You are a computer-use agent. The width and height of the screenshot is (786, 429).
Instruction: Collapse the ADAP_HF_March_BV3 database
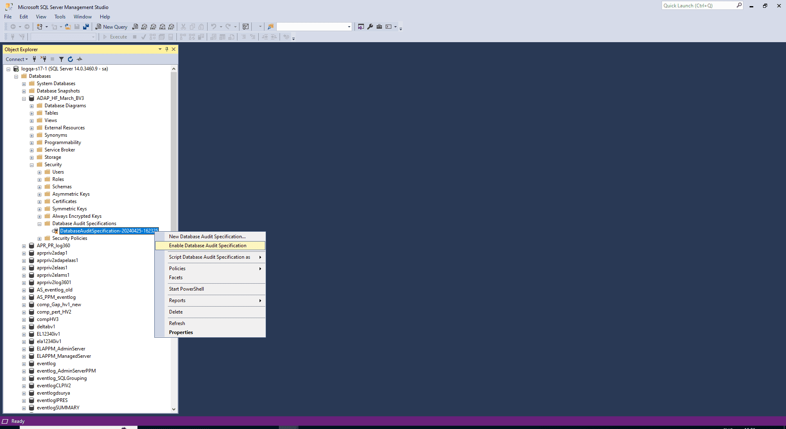pyautogui.click(x=24, y=99)
